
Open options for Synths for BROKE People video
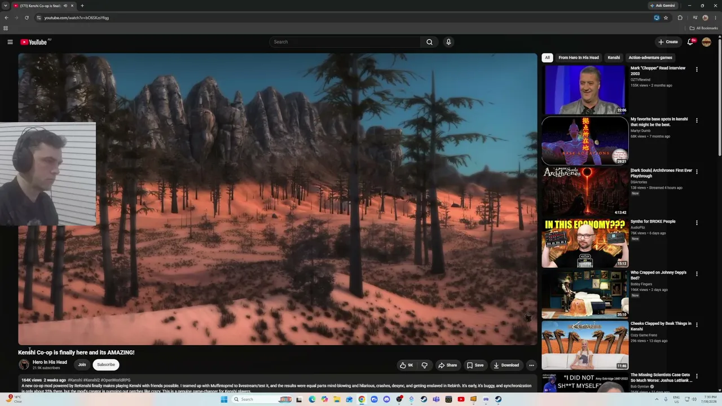[x=697, y=223]
